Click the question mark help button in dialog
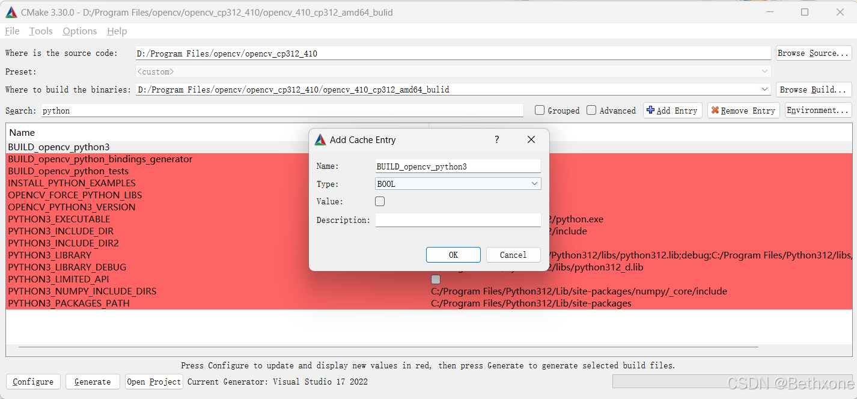 tap(496, 139)
